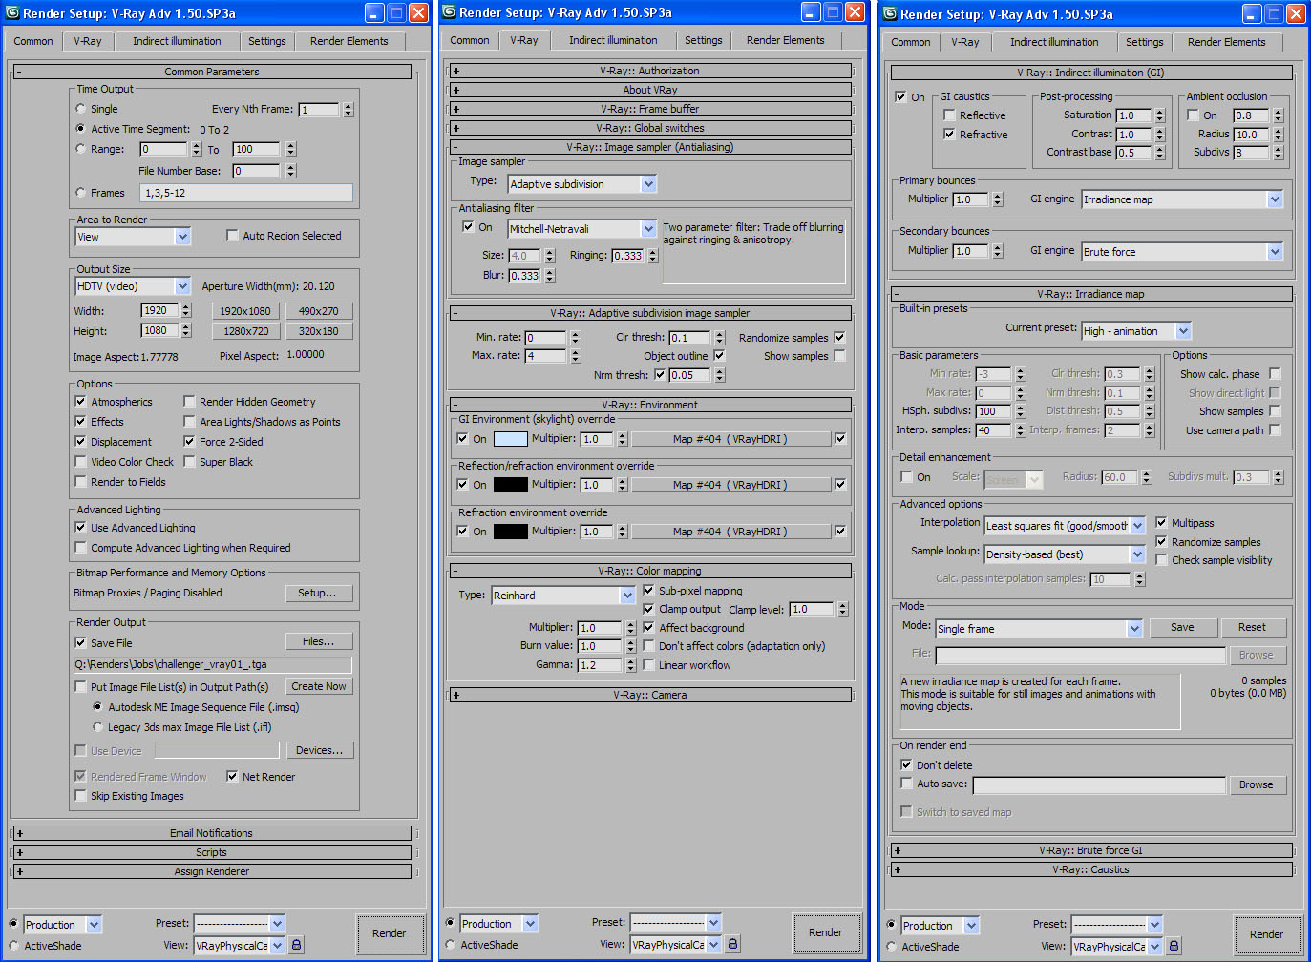The width and height of the screenshot is (1311, 962).
Task: Open irradiance Mode Single frame dropdown
Action: 1039,629
